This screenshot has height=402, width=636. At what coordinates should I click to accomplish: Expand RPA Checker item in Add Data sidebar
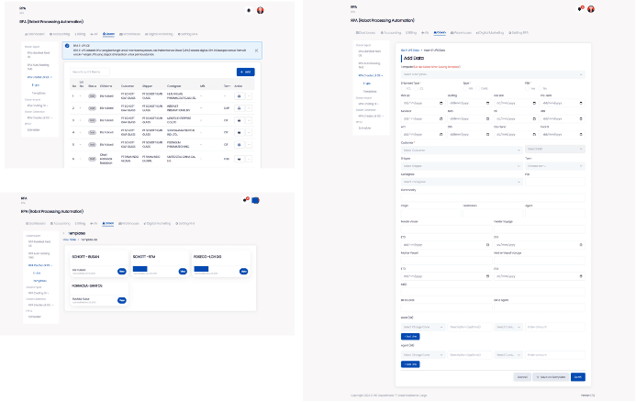pyautogui.click(x=371, y=75)
